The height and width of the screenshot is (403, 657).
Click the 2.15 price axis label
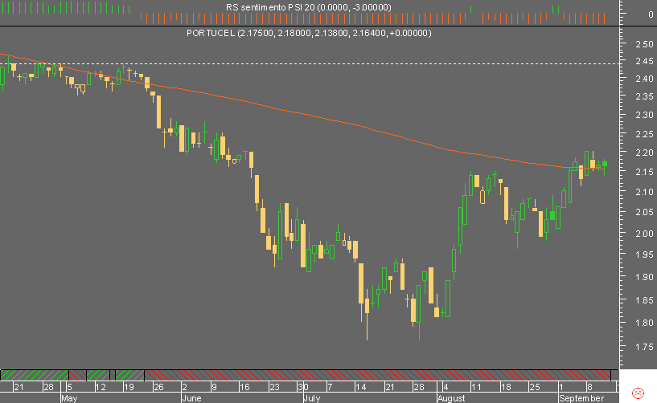pyautogui.click(x=644, y=172)
